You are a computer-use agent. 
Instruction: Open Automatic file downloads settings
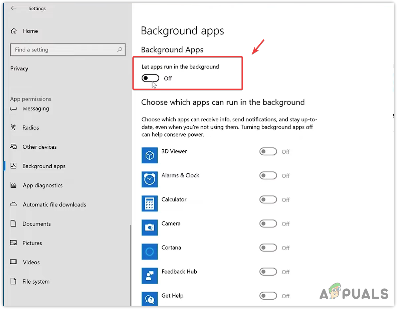click(54, 205)
